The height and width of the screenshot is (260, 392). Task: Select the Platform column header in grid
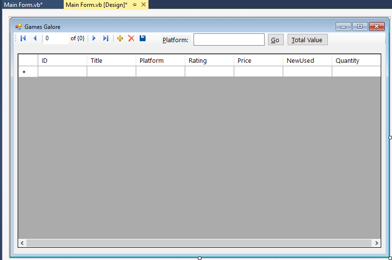pos(160,60)
